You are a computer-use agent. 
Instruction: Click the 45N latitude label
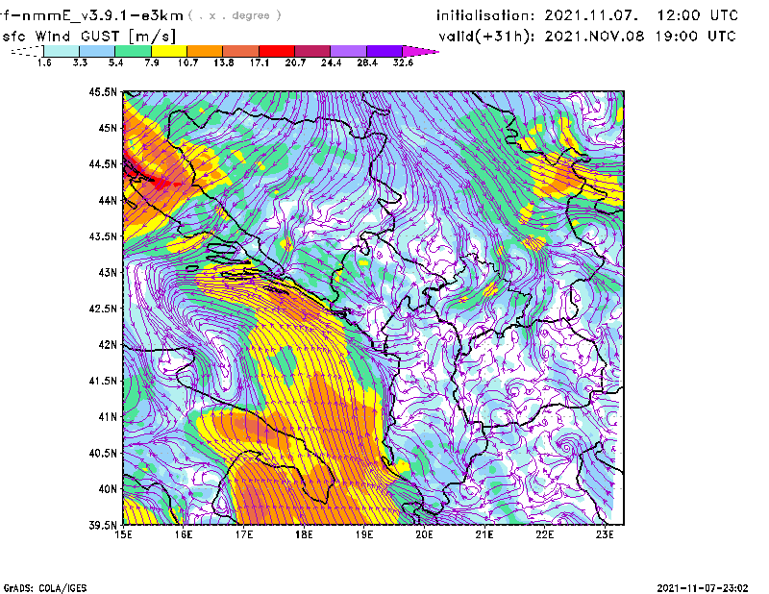[x=108, y=128]
